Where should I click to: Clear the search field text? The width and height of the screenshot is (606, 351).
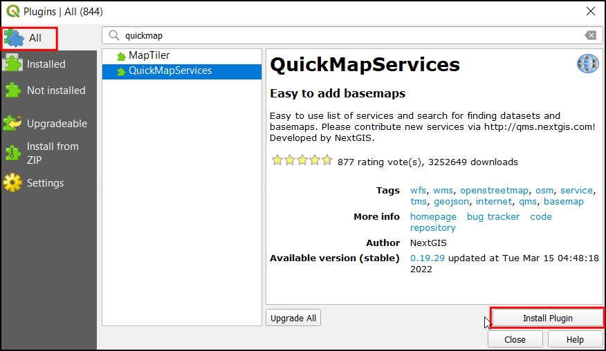(591, 35)
